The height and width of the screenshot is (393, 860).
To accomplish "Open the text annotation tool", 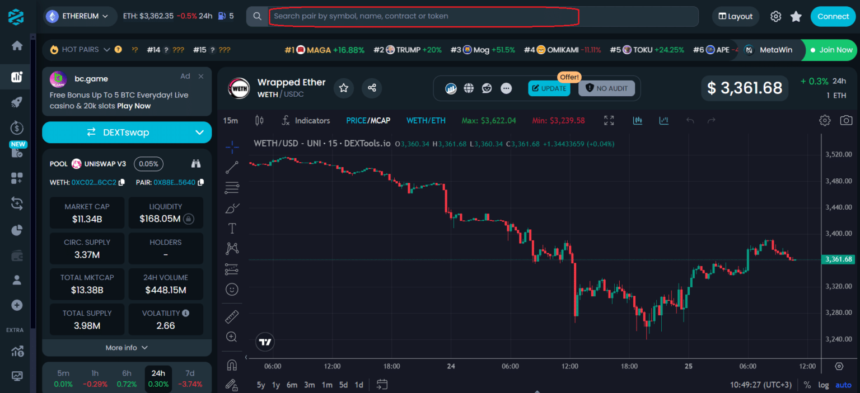I will [x=232, y=228].
